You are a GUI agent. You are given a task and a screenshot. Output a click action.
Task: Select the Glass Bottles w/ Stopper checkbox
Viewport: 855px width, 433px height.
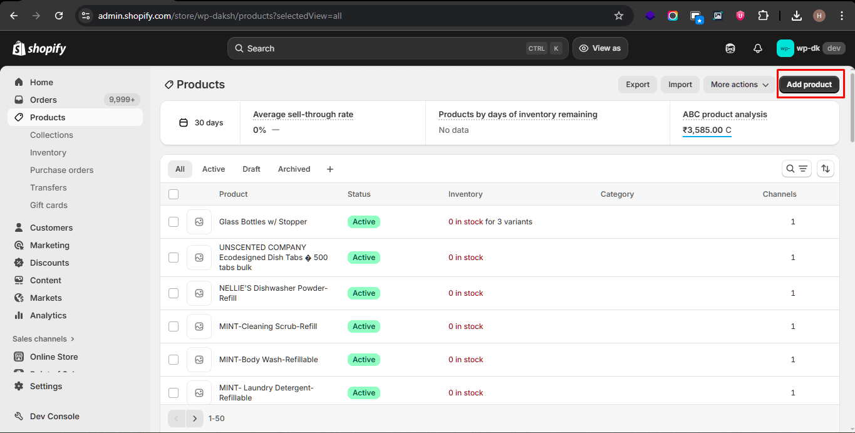click(x=174, y=222)
